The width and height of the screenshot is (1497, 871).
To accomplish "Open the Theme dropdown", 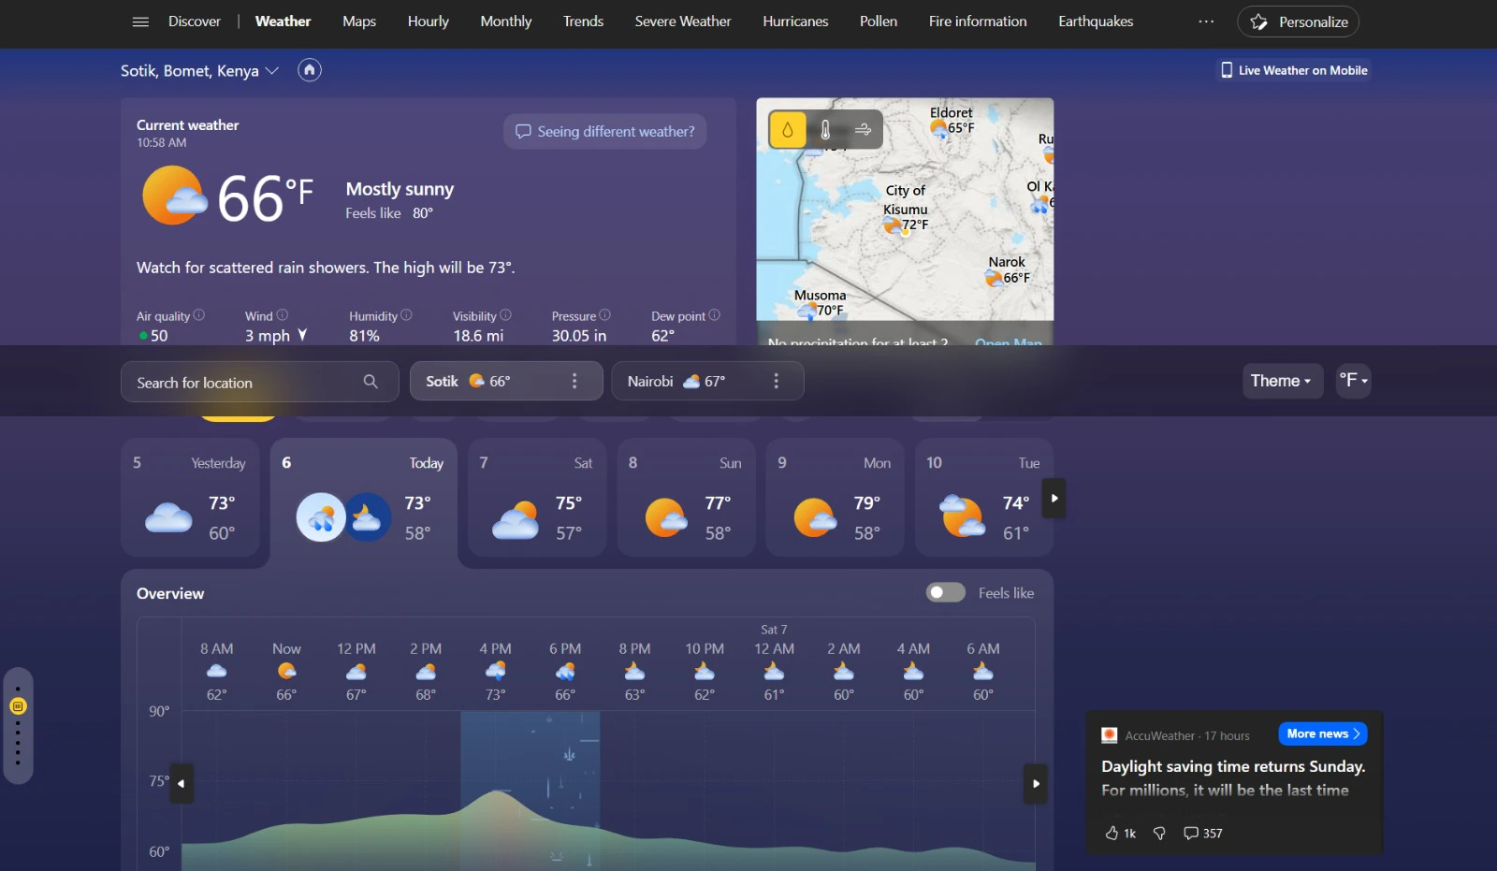I will [1282, 381].
